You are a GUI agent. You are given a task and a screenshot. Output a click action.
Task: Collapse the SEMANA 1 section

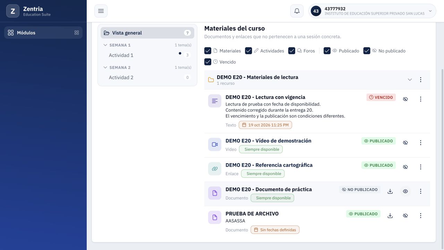(x=105, y=45)
